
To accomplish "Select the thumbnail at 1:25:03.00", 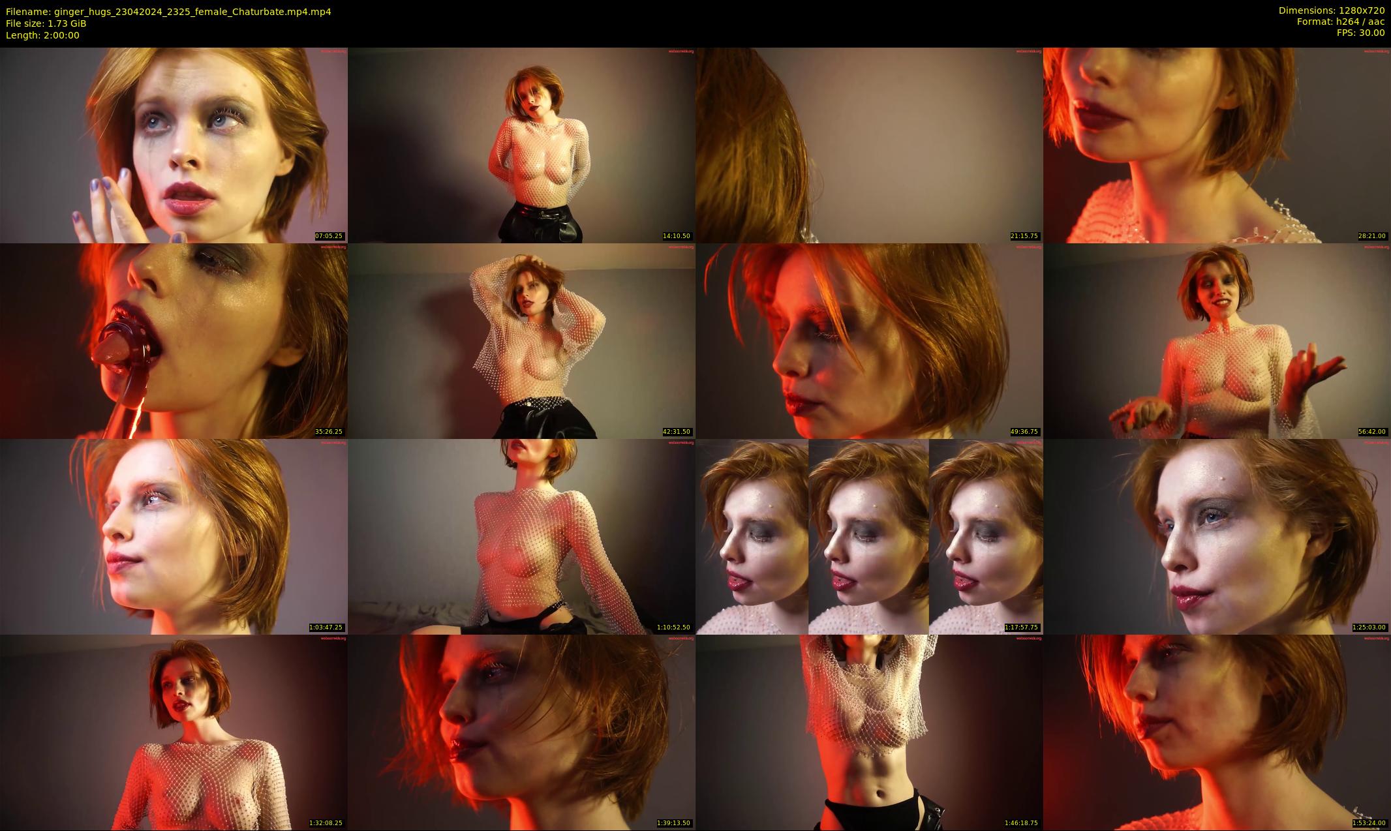I will point(1217,536).
